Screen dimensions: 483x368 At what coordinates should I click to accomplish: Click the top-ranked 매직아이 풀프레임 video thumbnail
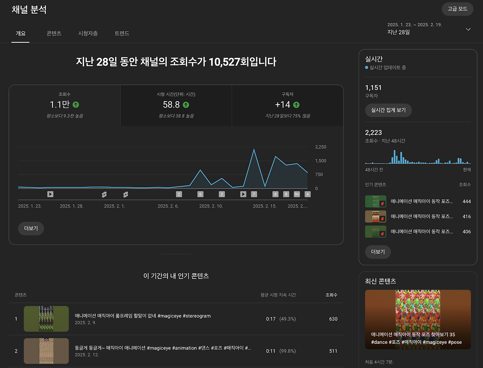[x=46, y=319]
